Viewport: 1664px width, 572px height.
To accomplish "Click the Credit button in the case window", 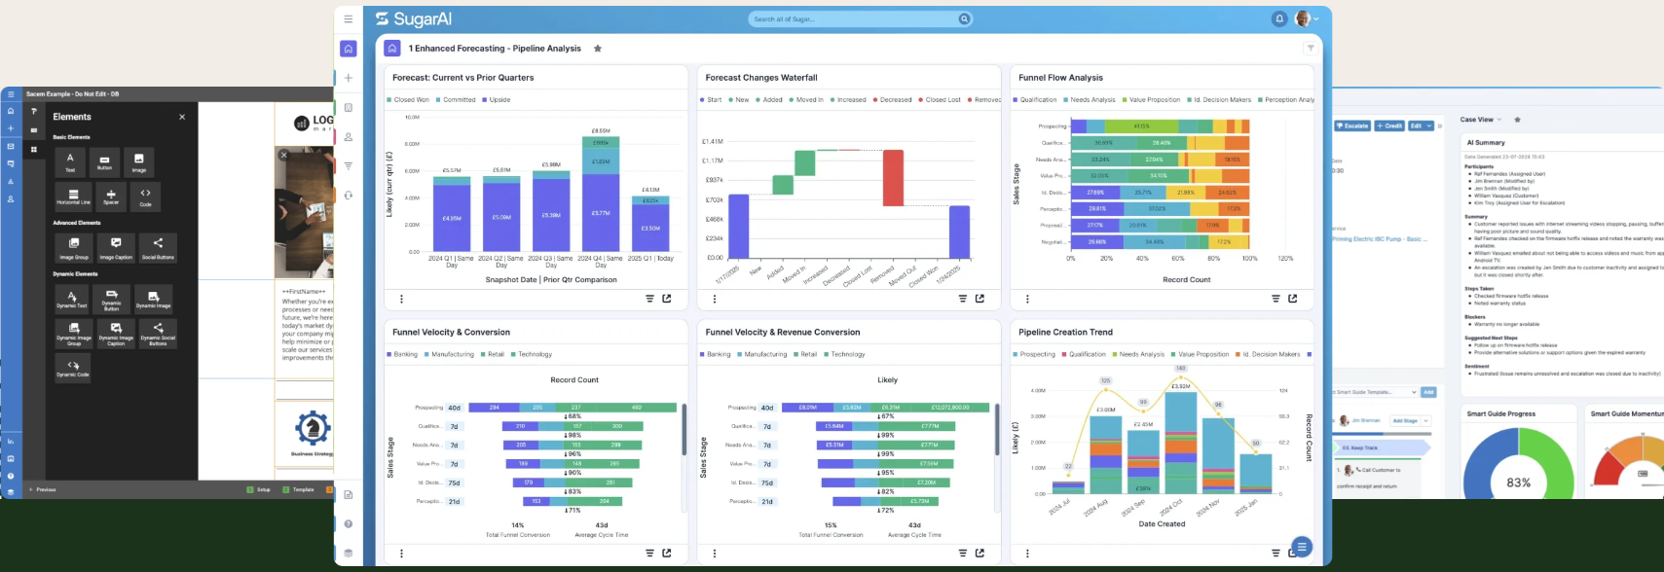I will point(1390,125).
